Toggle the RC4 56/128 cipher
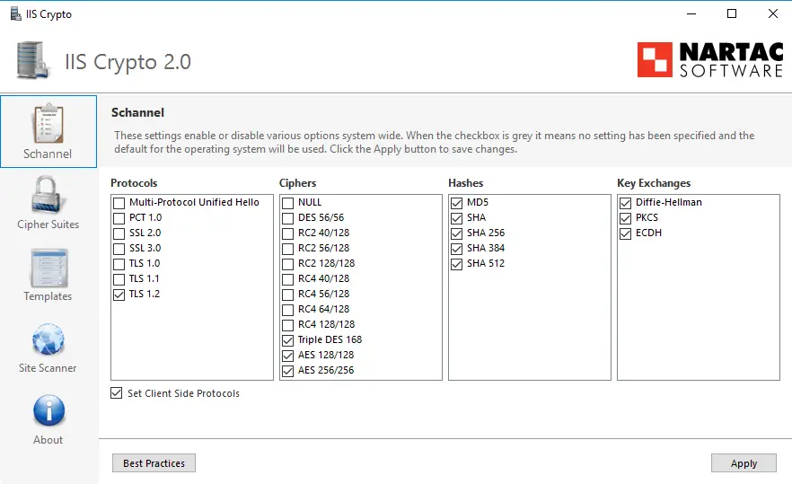 (287, 295)
